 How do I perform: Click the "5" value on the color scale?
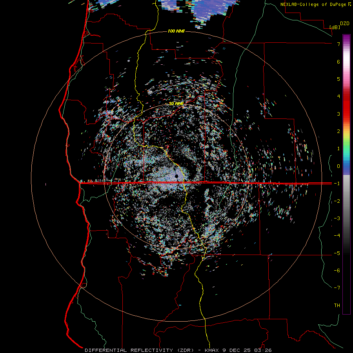[338, 79]
